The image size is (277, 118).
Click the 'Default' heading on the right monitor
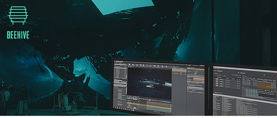220,71
